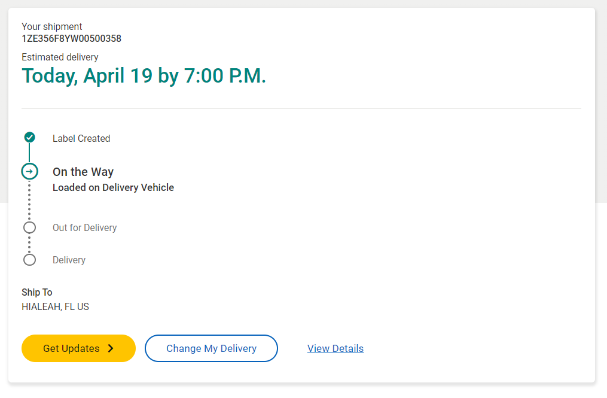Open the Change My Delivery option
Image resolution: width=607 pixels, height=398 pixels.
point(211,348)
